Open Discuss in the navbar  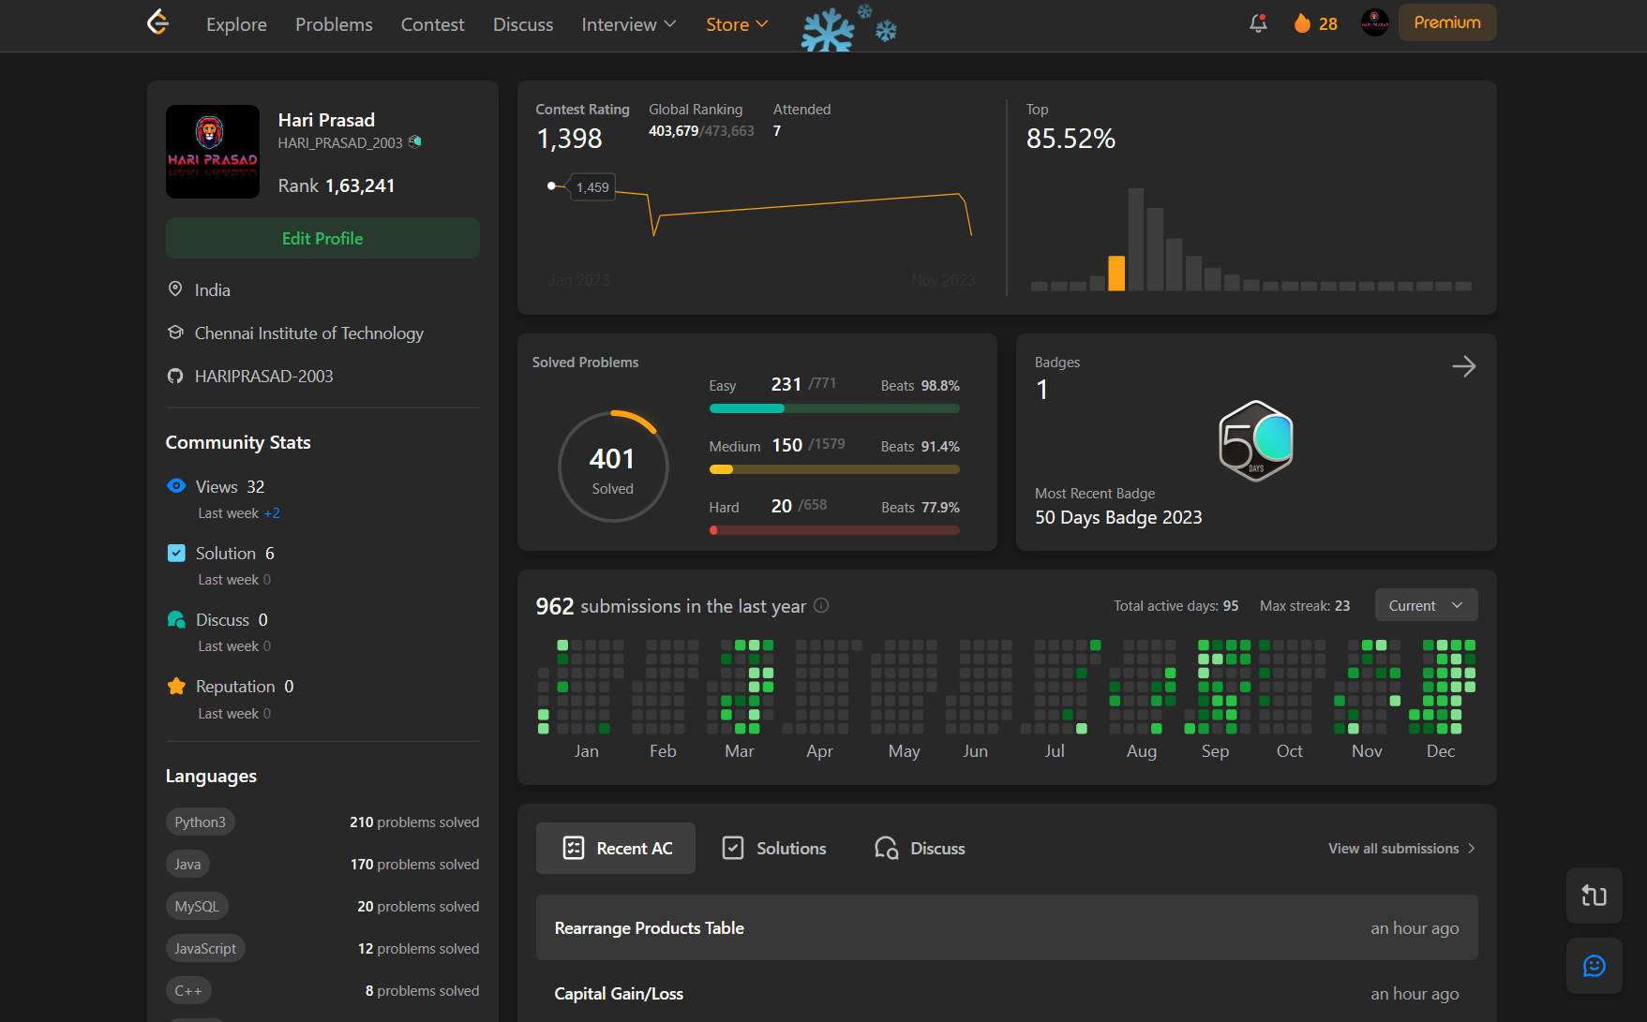point(523,24)
